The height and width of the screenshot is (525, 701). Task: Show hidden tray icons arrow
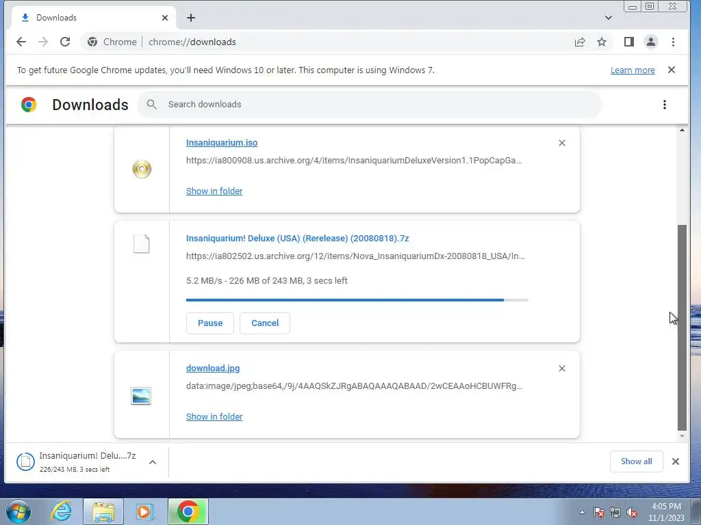point(582,513)
